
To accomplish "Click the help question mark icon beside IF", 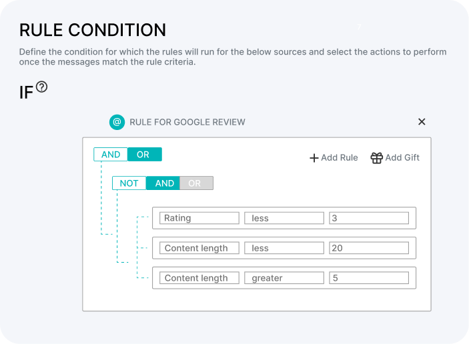I will pos(41,87).
